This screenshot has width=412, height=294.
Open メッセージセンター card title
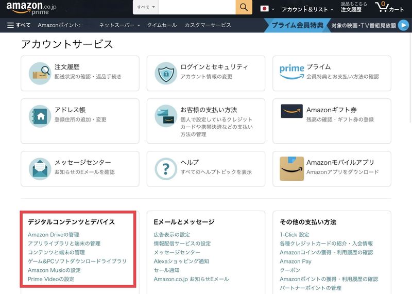coord(83,162)
